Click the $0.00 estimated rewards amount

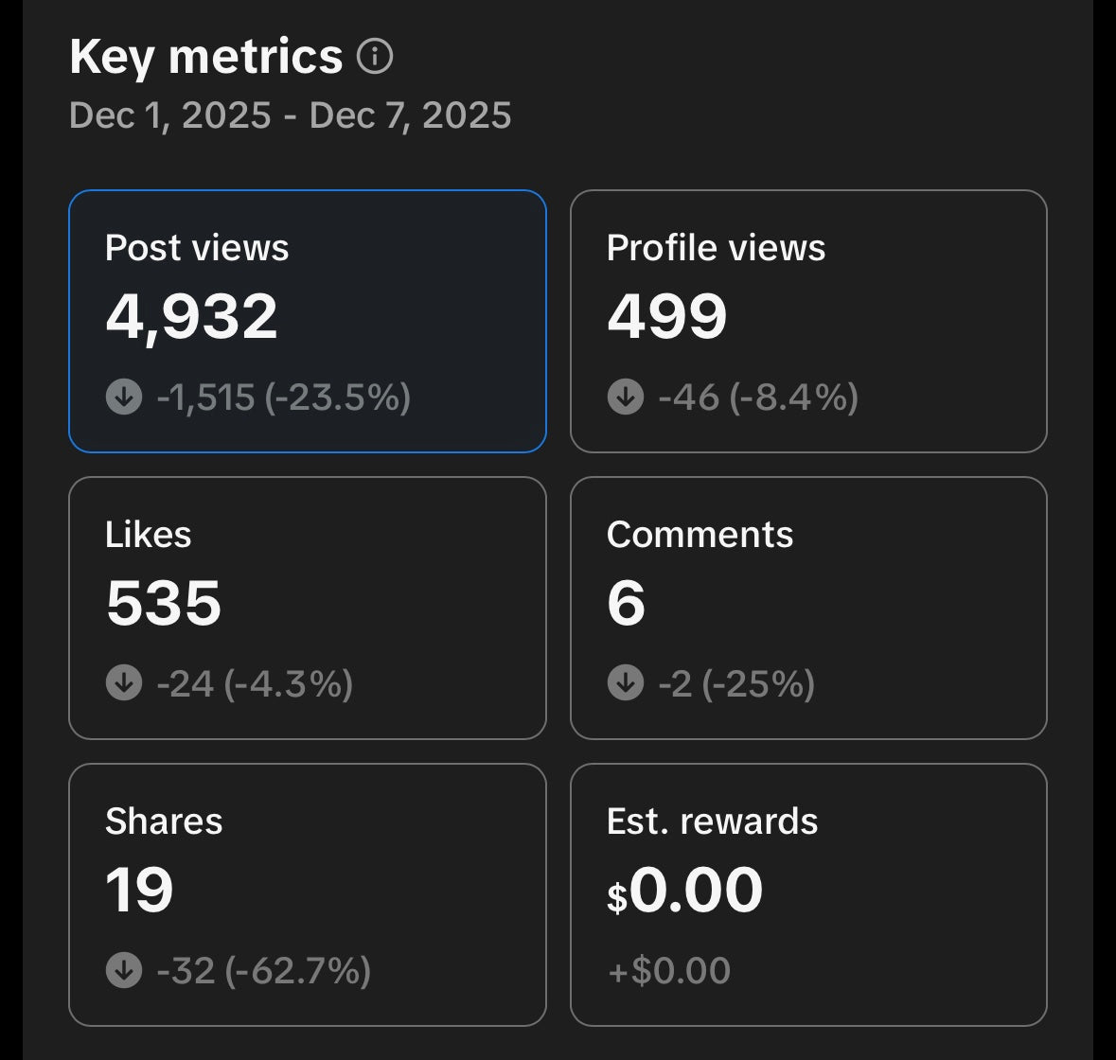coord(684,891)
